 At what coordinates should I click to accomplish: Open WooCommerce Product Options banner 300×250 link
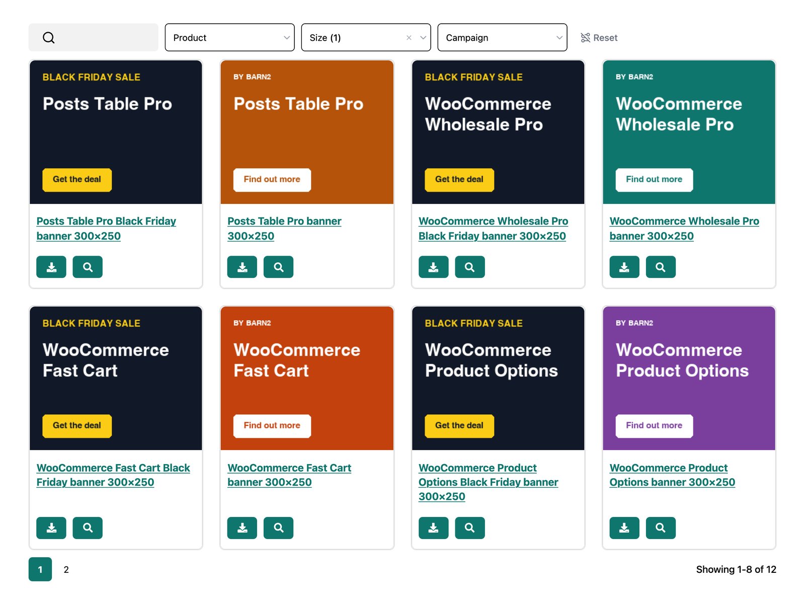click(672, 475)
